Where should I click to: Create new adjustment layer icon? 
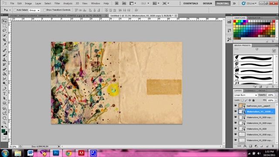(256, 146)
